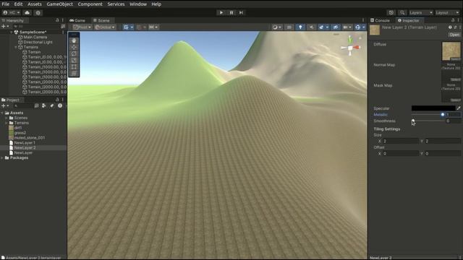Expand the Packages folder
Viewport: 463px width, 260px height.
point(2,157)
